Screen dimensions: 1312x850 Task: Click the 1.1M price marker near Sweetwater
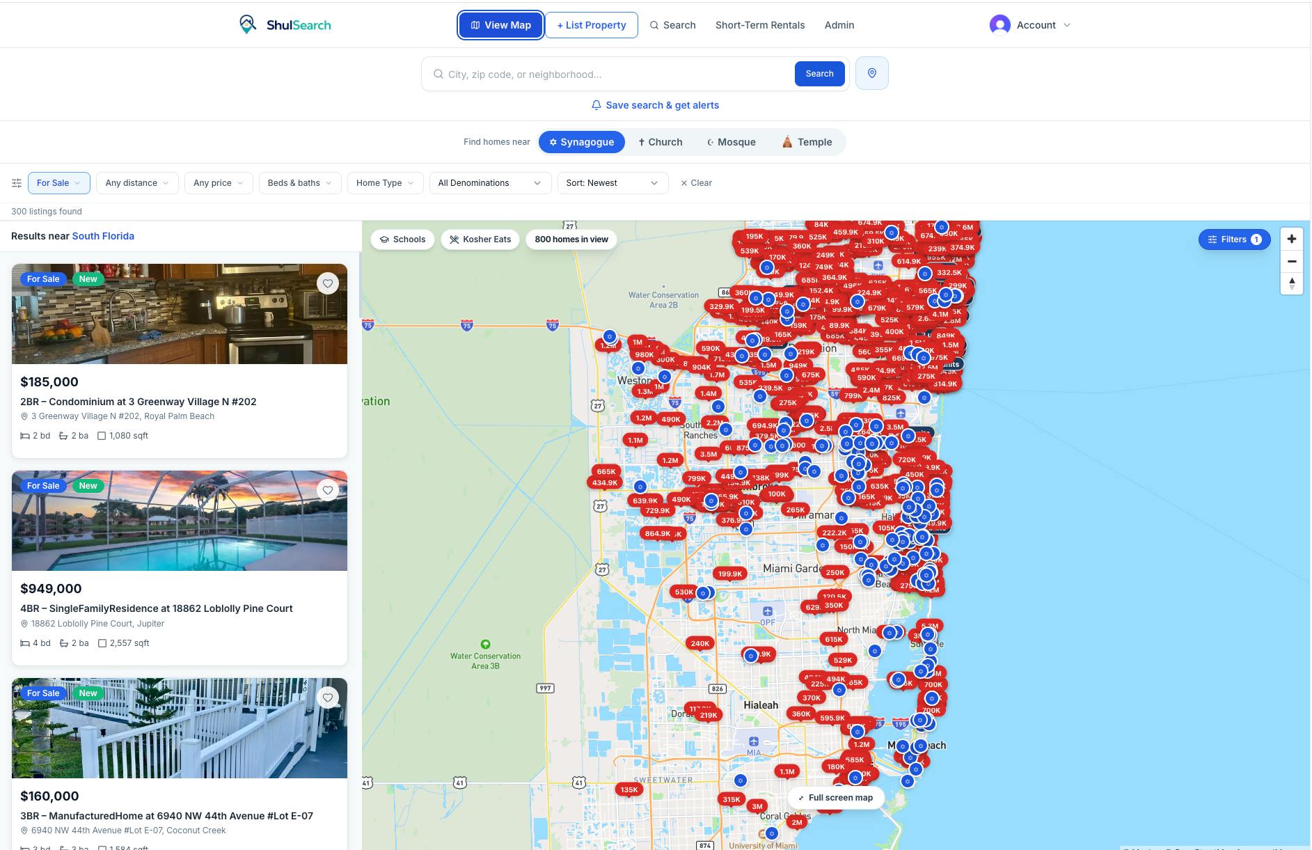787,771
